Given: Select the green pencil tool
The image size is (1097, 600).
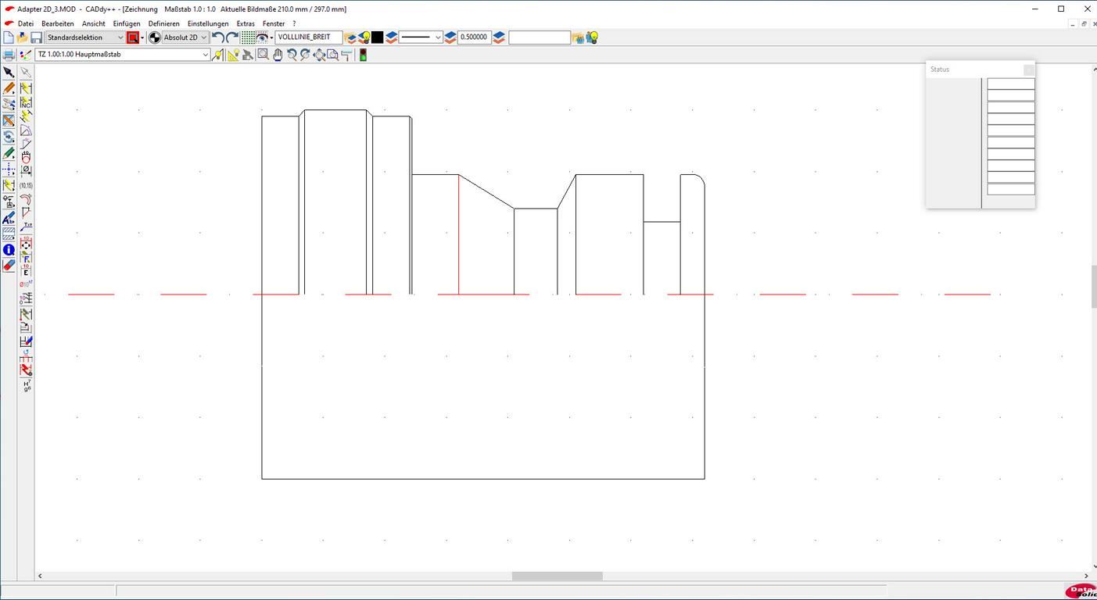Looking at the screenshot, I should point(9,153).
